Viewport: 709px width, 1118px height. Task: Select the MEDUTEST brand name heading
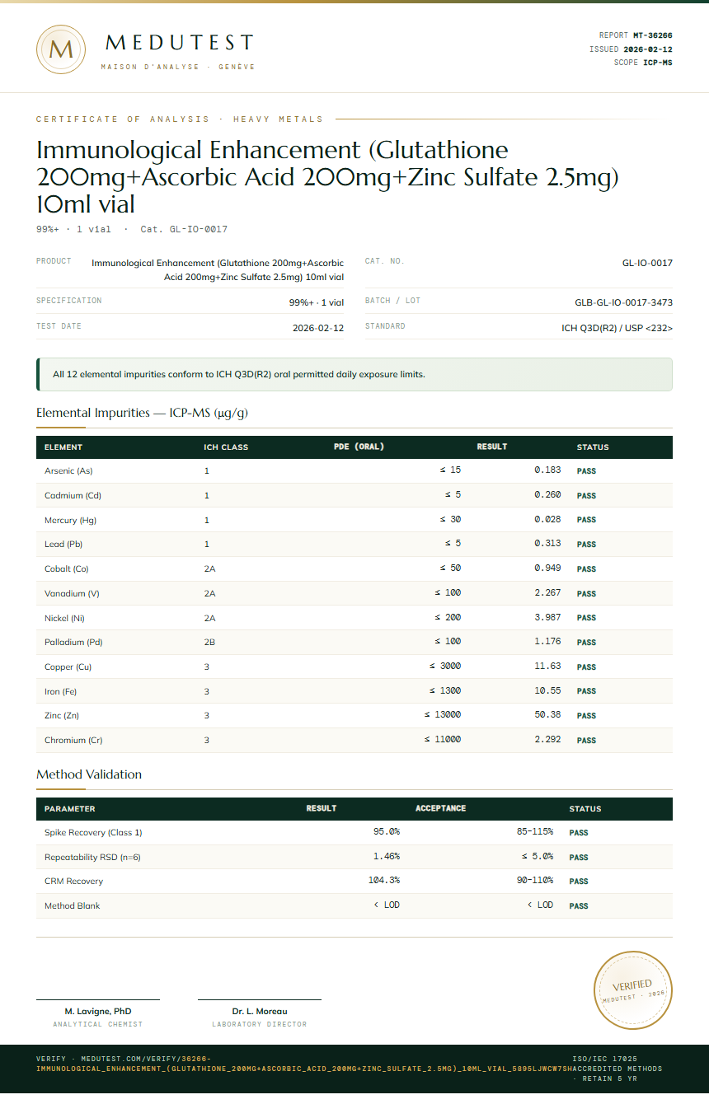point(180,42)
